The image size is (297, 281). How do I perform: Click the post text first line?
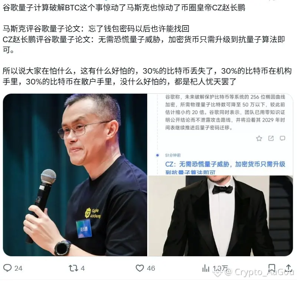tap(124, 8)
